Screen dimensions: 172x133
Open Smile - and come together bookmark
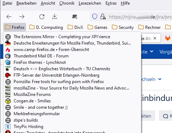point(72,107)
